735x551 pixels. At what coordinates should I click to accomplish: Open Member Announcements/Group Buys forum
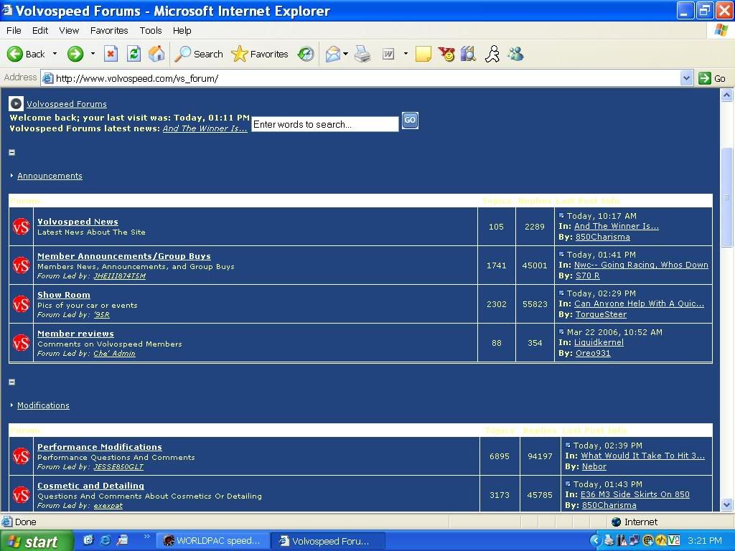point(123,256)
